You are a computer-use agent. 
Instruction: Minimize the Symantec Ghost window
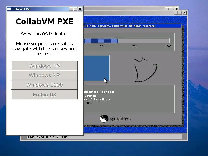(175, 13)
